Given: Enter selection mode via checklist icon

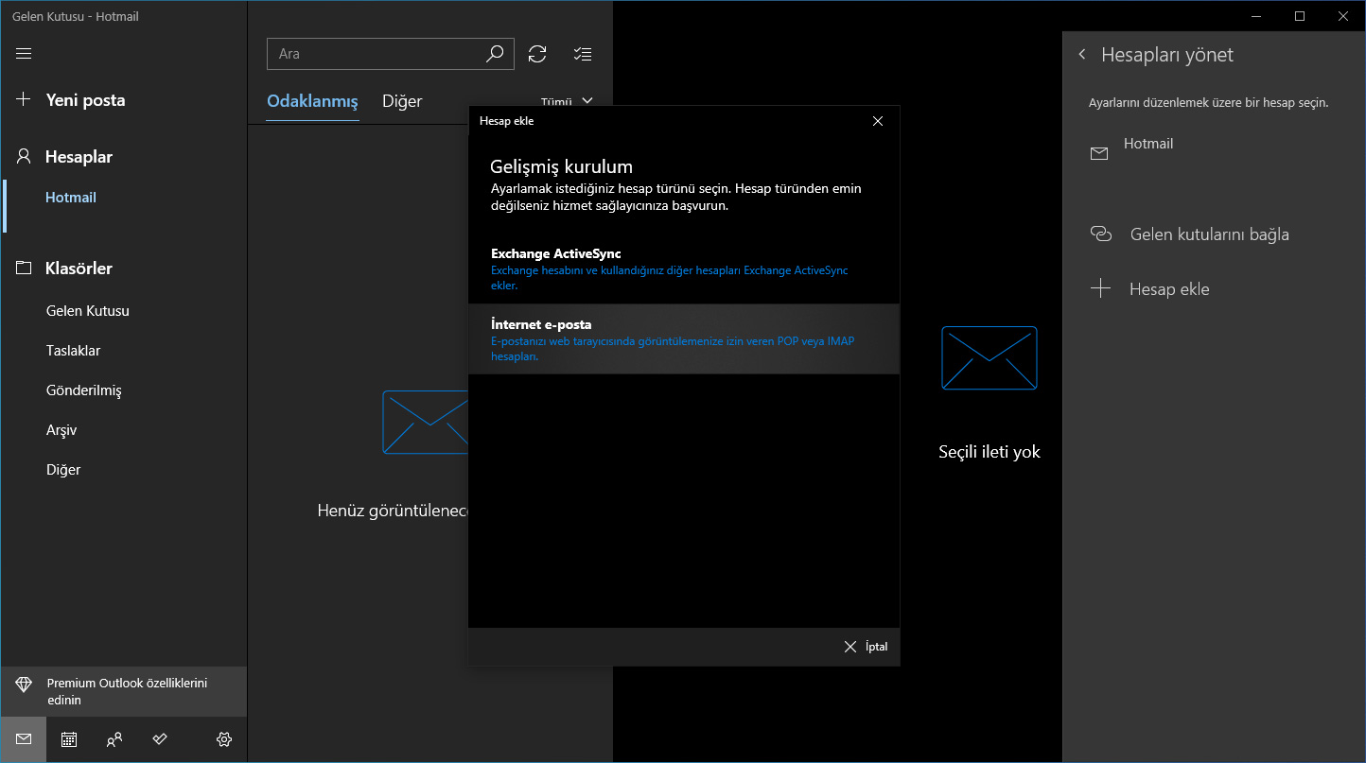Looking at the screenshot, I should pos(584,54).
